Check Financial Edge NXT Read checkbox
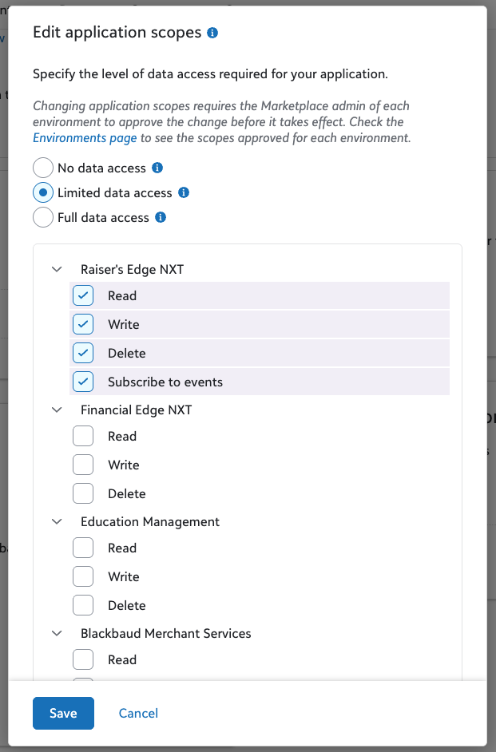Image resolution: width=496 pixels, height=752 pixels. tap(83, 436)
